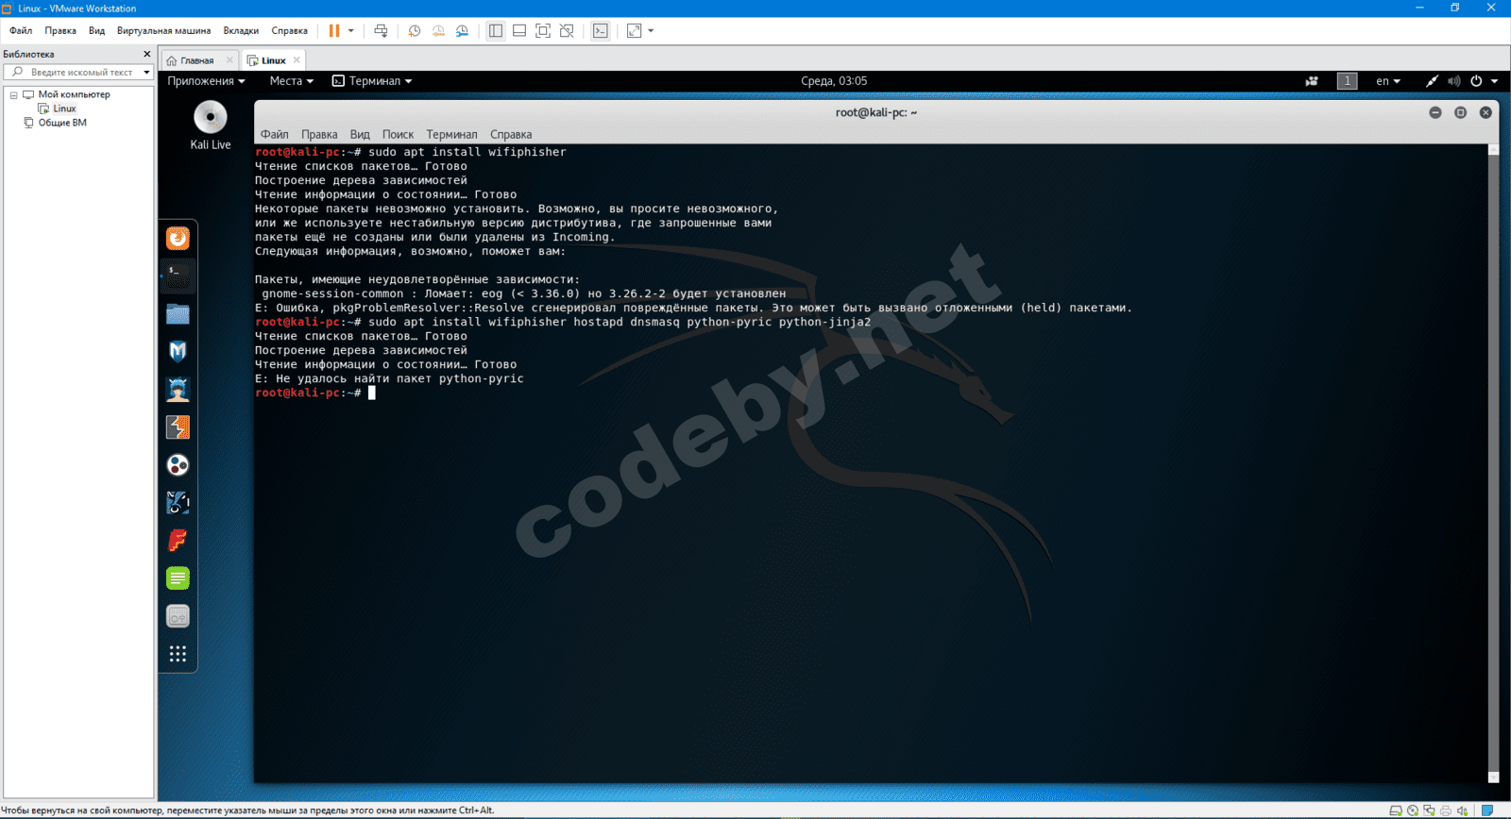
Task: Take a snapshot of the virtual machine
Action: click(415, 31)
